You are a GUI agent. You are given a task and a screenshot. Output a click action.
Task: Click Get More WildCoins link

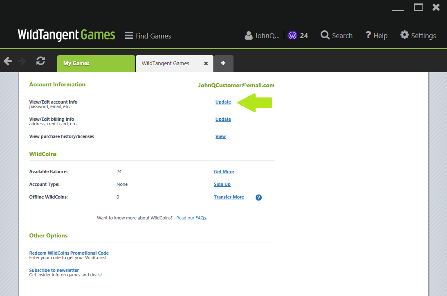click(x=224, y=172)
